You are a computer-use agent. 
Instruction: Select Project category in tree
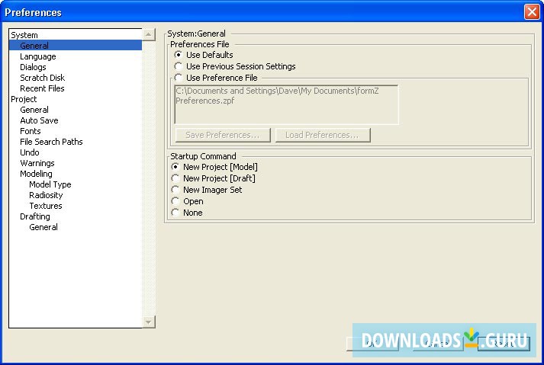(24, 99)
